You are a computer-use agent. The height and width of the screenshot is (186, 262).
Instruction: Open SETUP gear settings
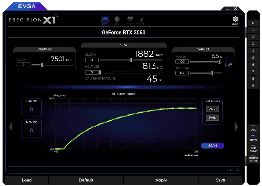point(235,20)
